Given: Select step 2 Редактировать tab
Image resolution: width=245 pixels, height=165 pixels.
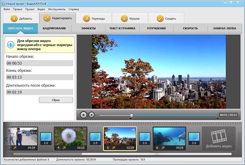Looking at the screenshot, I should click(x=58, y=18).
